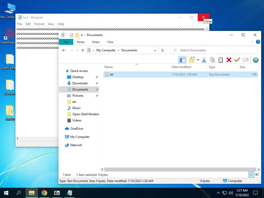Select the lol text file
264x198 pixels.
(181, 75)
